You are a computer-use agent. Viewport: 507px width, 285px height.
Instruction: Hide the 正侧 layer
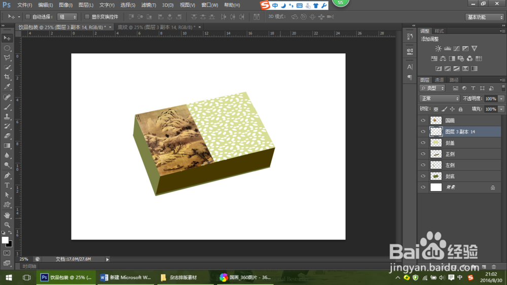tap(423, 154)
